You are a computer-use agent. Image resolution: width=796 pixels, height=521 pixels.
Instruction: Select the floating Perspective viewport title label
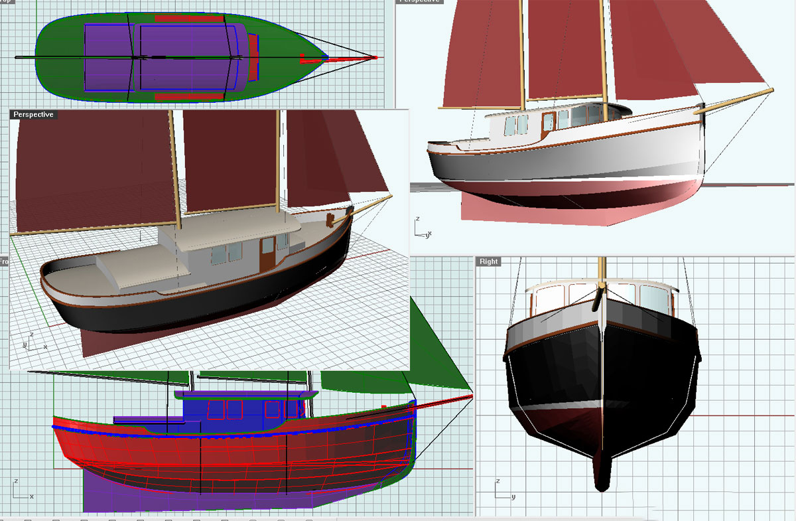click(x=33, y=115)
